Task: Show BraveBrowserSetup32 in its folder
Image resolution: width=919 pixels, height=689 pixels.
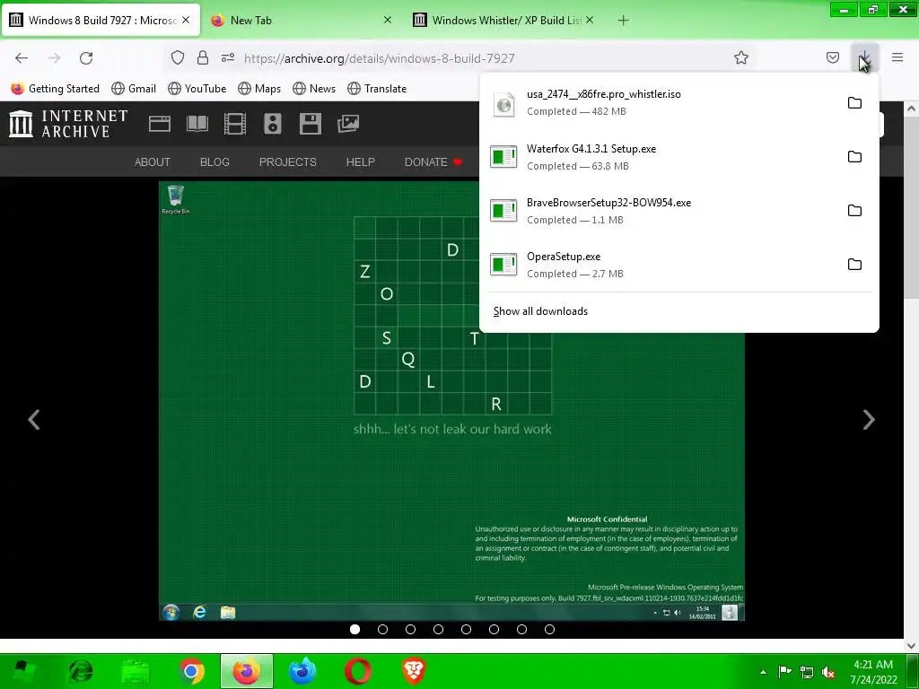Action: coord(854,211)
